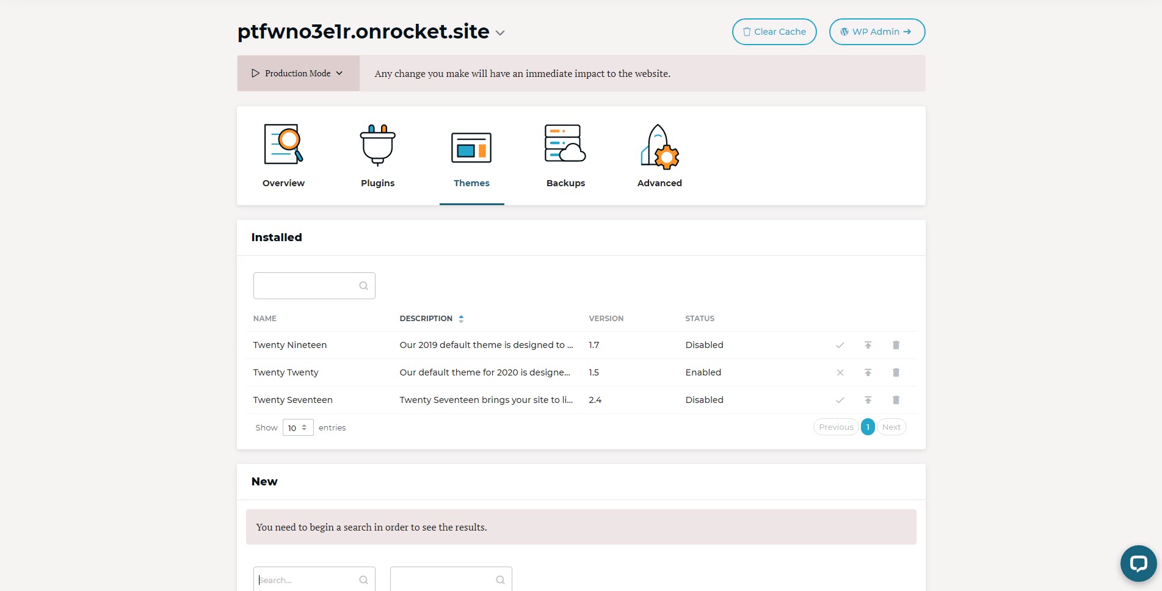Image resolution: width=1162 pixels, height=591 pixels.
Task: Update the Twenty Seventeen theme
Action: click(868, 400)
